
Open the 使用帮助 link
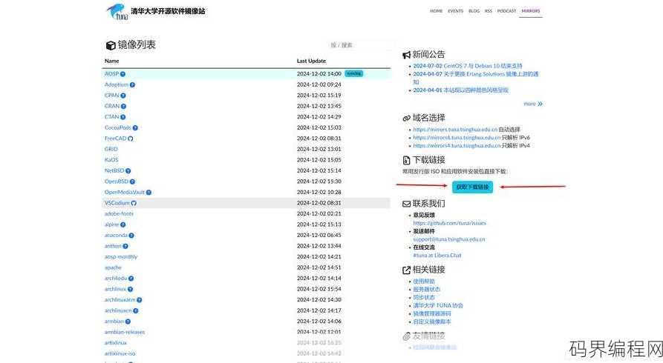coord(424,281)
